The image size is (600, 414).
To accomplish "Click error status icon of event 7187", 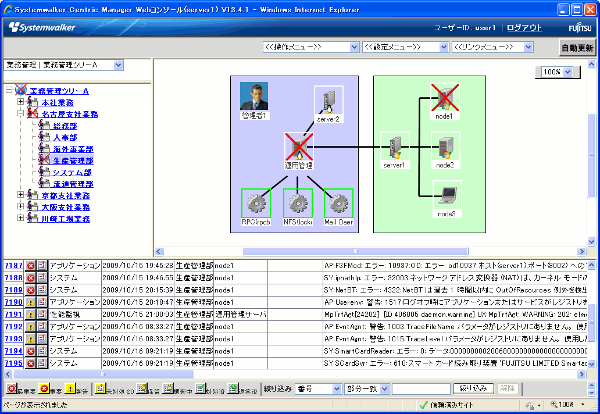I will click(31, 266).
